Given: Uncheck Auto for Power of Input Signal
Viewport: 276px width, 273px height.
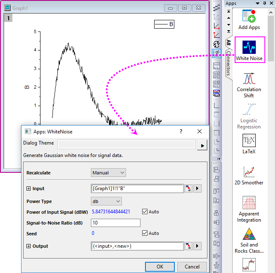Looking at the screenshot, I should tap(145, 212).
